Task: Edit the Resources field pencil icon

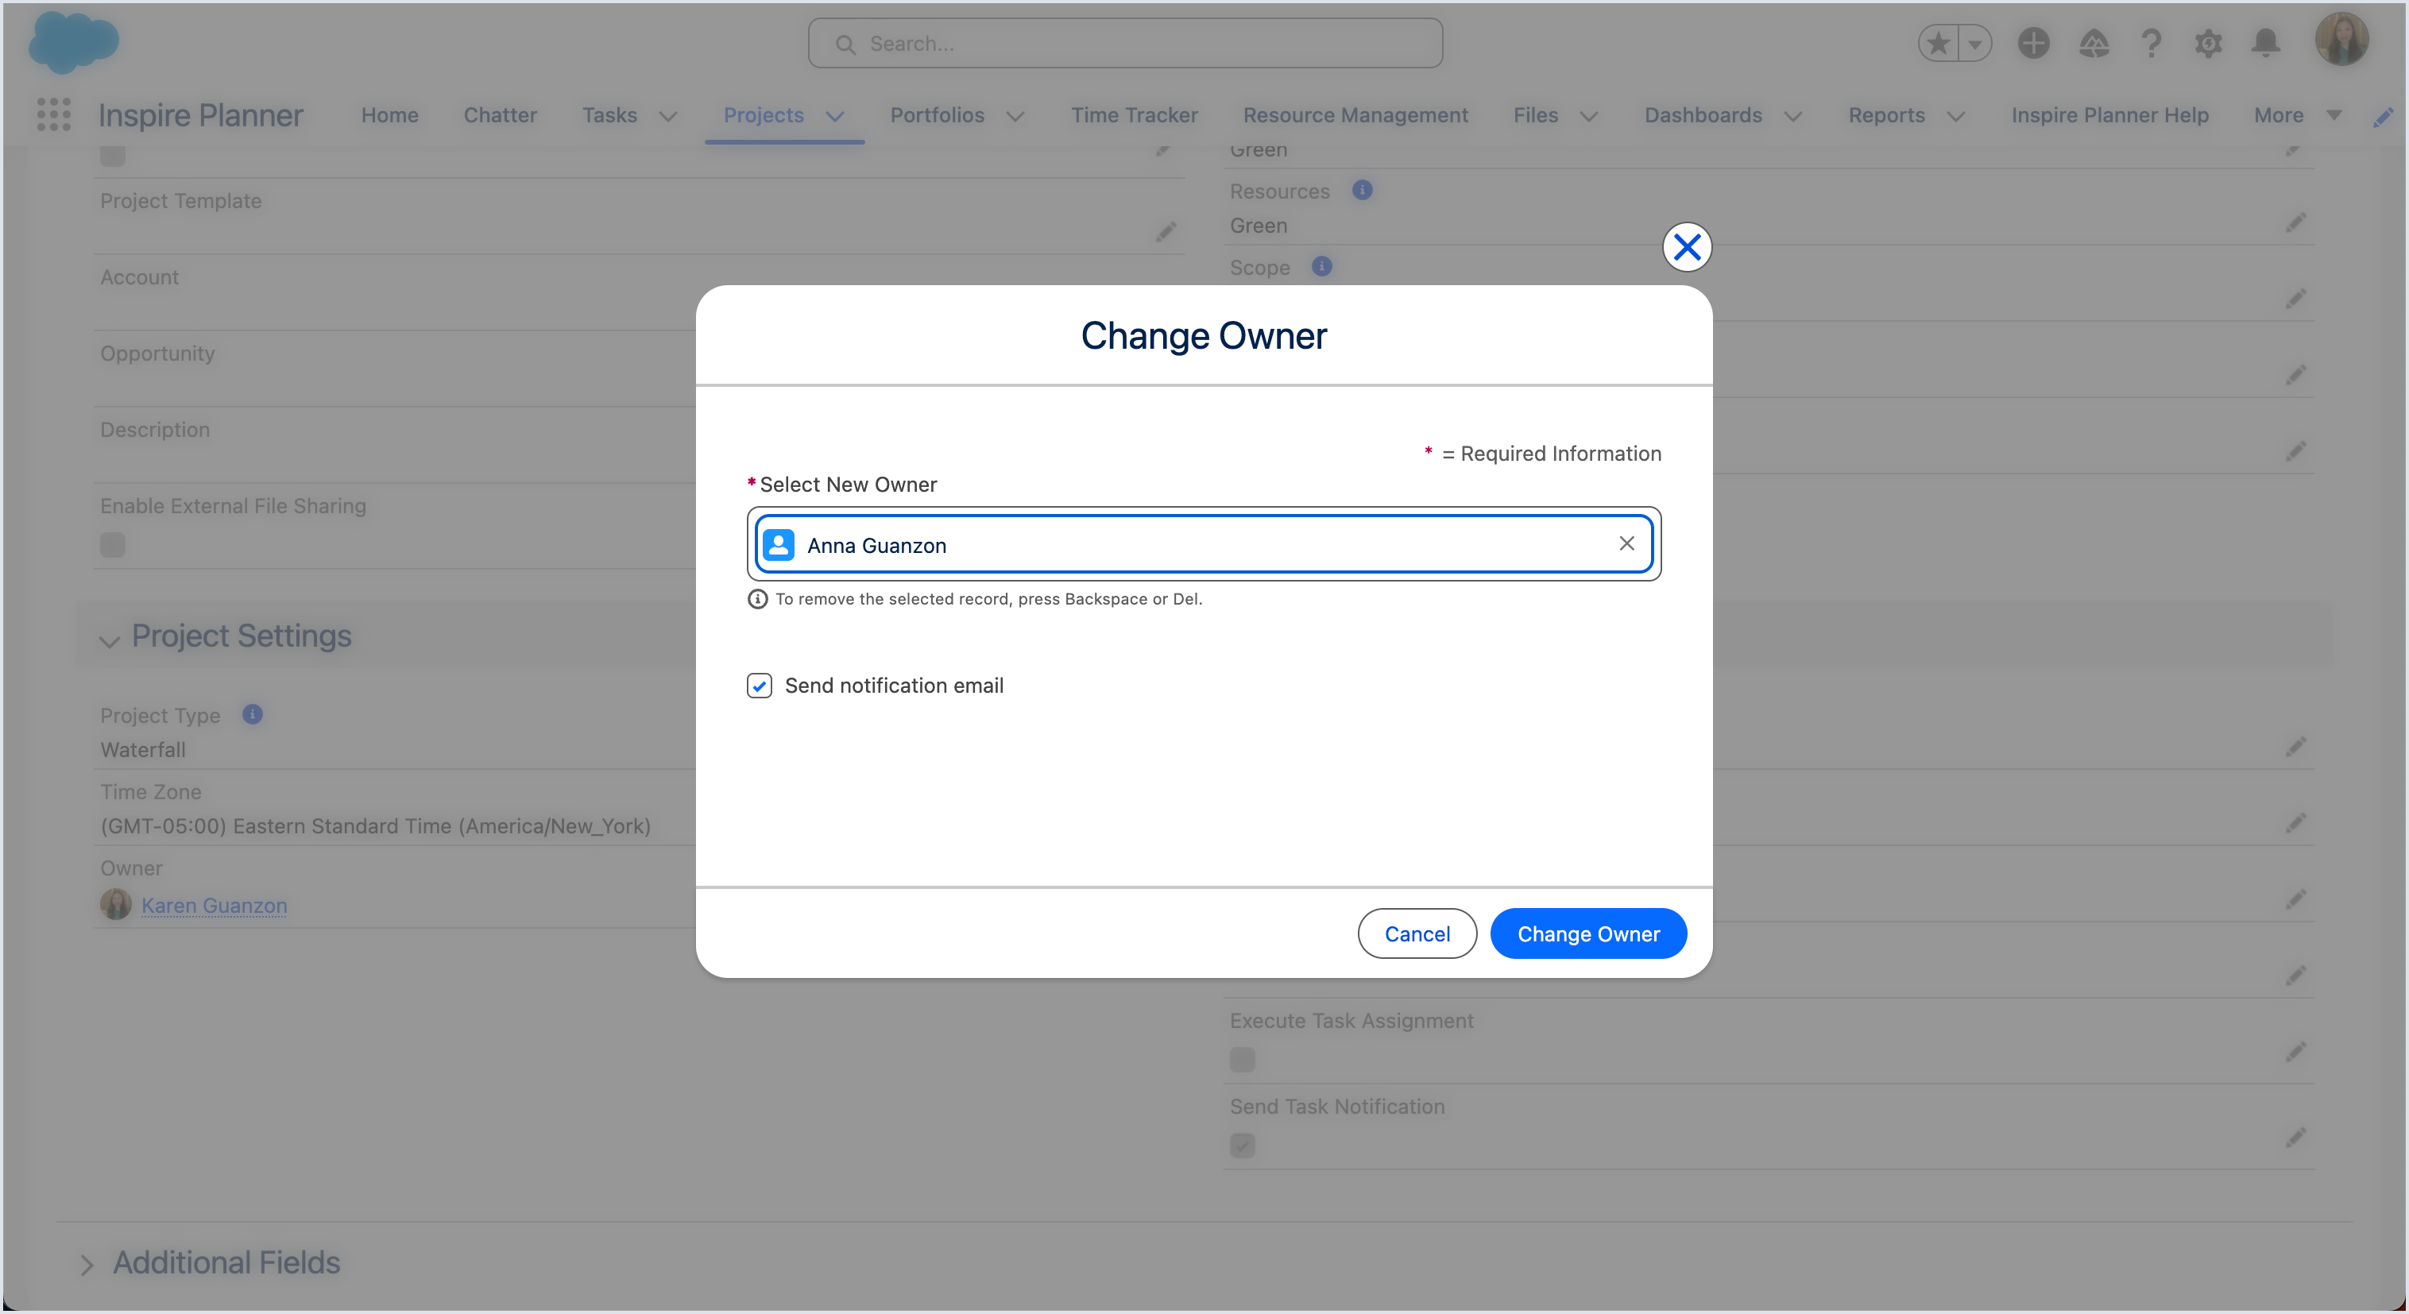Action: pos(2296,222)
